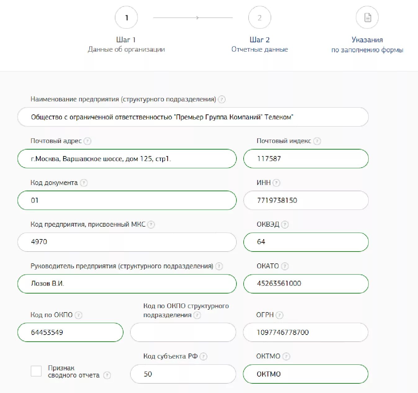Click the Наименование предприятия input field
This screenshot has height=393, width=418.
pyautogui.click(x=193, y=117)
